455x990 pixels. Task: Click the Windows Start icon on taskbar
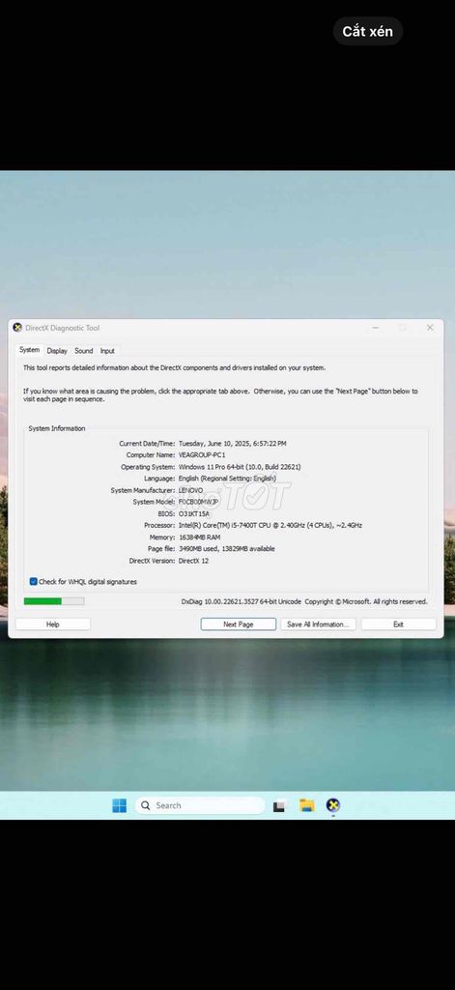pos(119,805)
